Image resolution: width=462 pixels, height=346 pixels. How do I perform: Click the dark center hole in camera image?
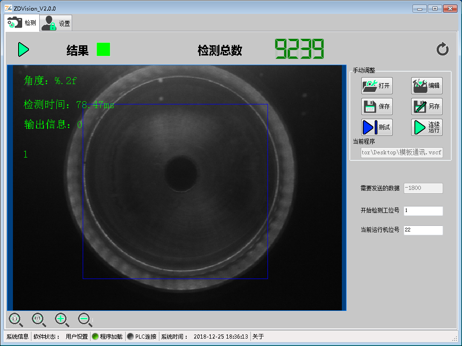pyautogui.click(x=182, y=174)
